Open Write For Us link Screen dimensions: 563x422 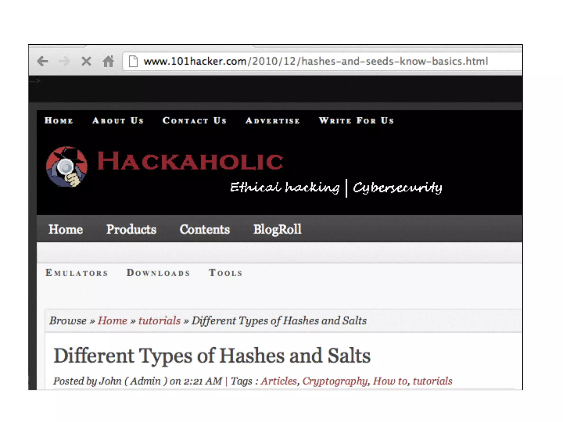[356, 121]
